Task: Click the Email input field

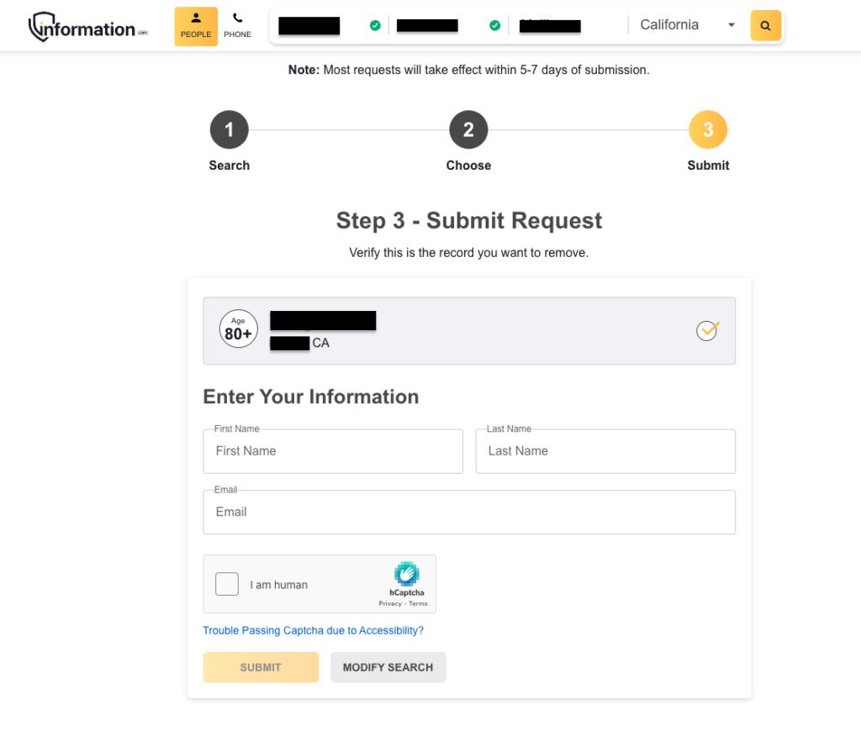Action: point(469,512)
